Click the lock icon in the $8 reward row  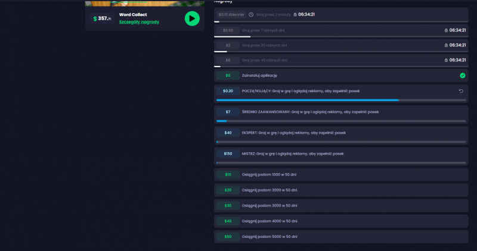coord(445,60)
